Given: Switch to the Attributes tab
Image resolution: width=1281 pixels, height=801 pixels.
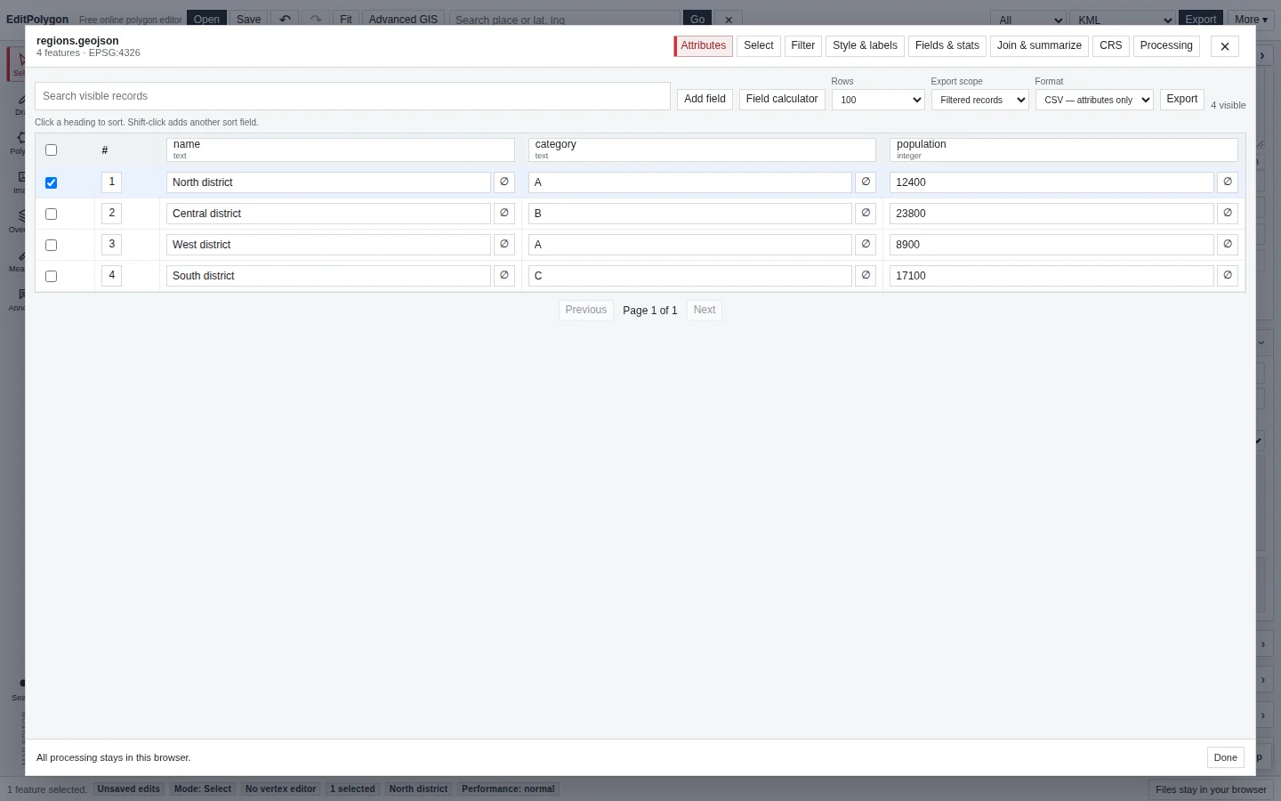Looking at the screenshot, I should (704, 46).
